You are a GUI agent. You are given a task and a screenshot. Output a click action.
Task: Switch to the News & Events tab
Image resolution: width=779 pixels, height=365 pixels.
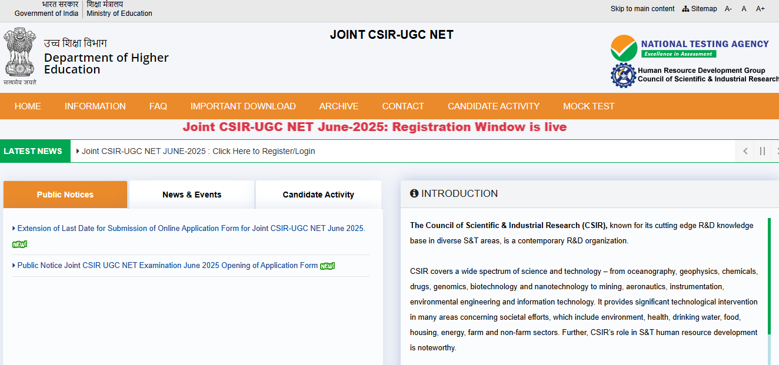pos(192,195)
